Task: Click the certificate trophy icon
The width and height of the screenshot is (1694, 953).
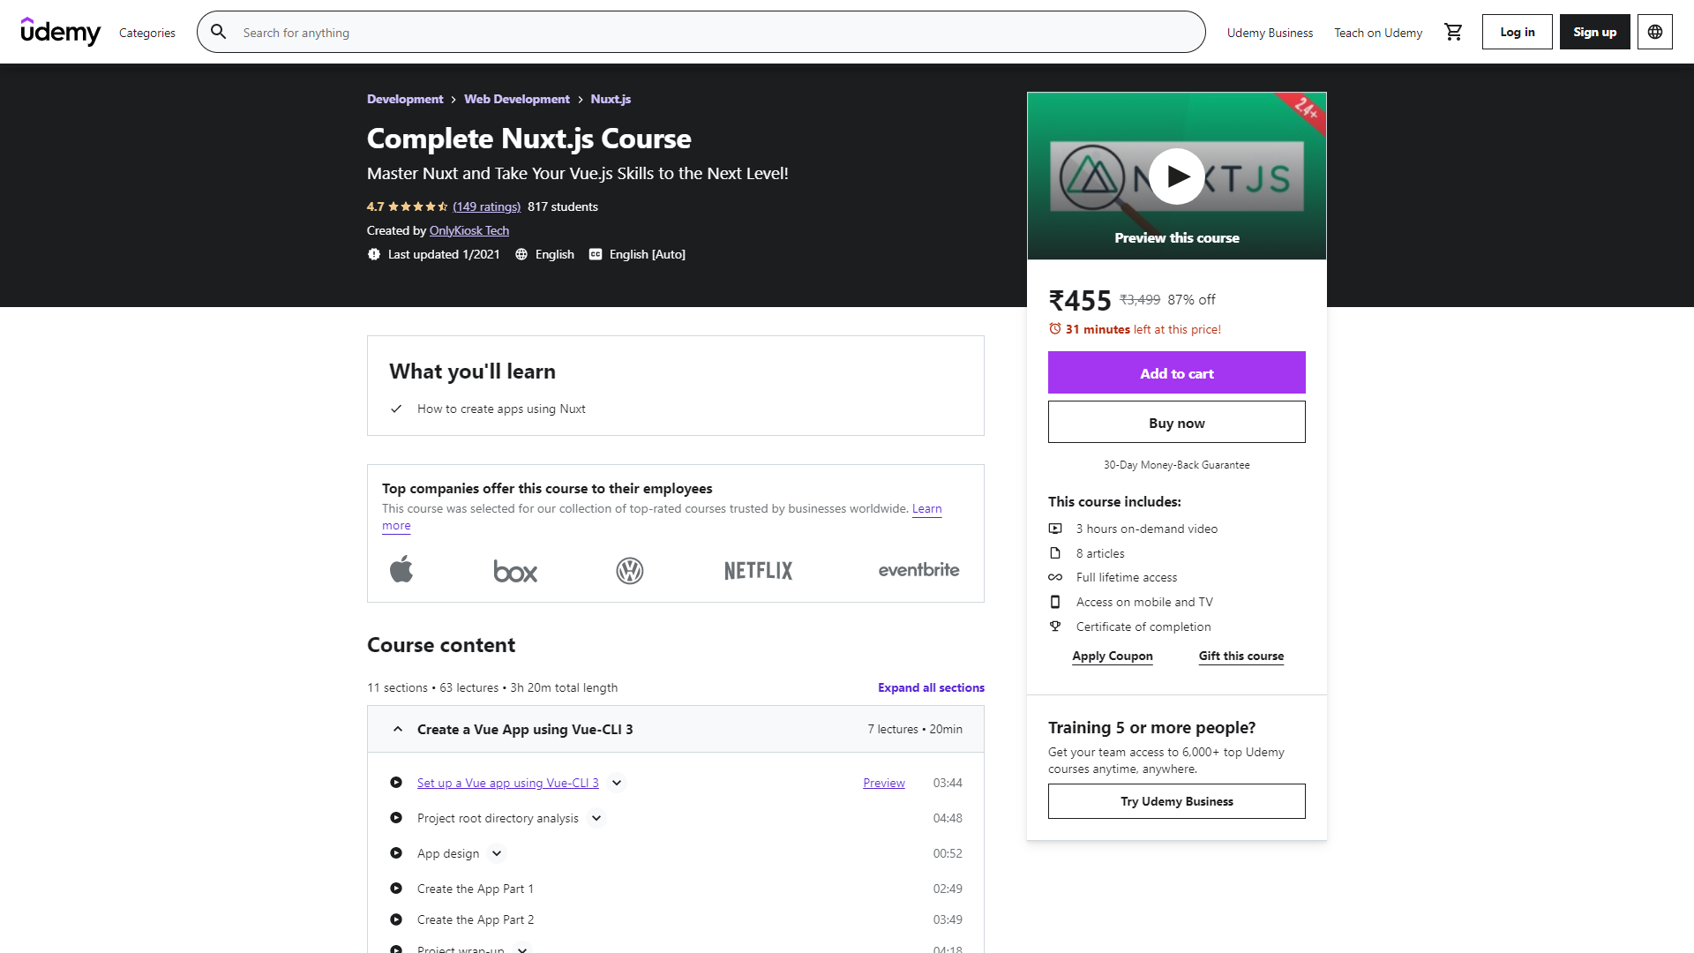Action: click(1055, 627)
